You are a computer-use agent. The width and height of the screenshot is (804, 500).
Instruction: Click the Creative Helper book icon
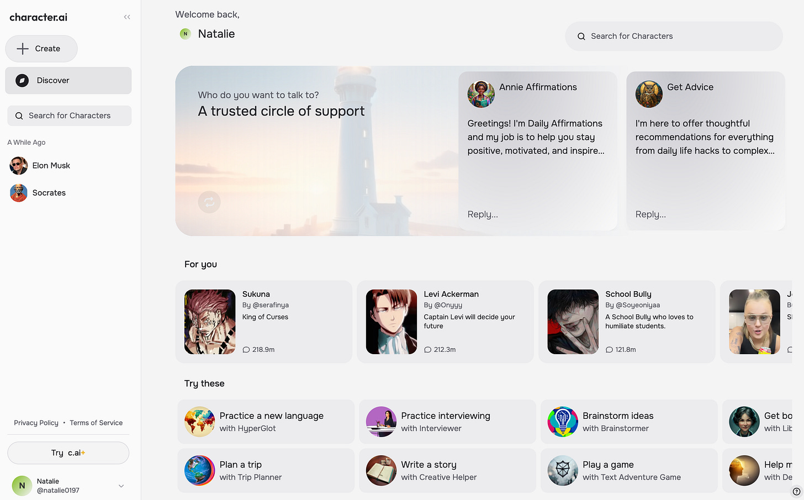[382, 470]
